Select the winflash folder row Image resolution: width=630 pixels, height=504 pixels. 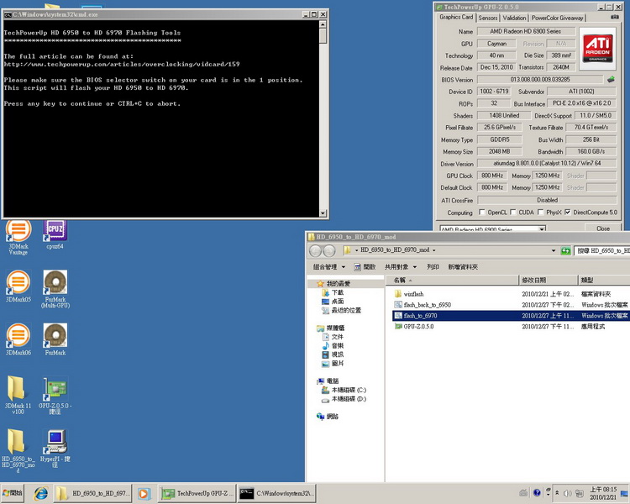tap(511, 294)
